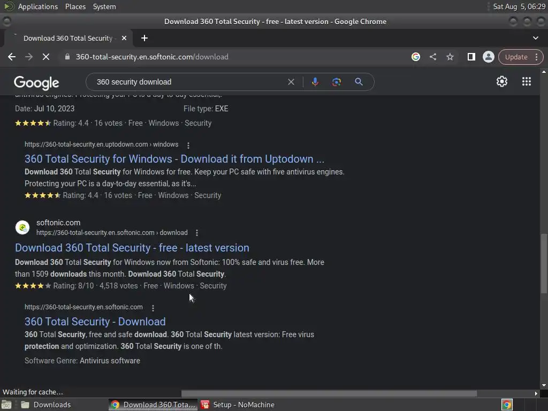
Task: Click the Chrome icon in panel tray
Action: pyautogui.click(x=507, y=405)
